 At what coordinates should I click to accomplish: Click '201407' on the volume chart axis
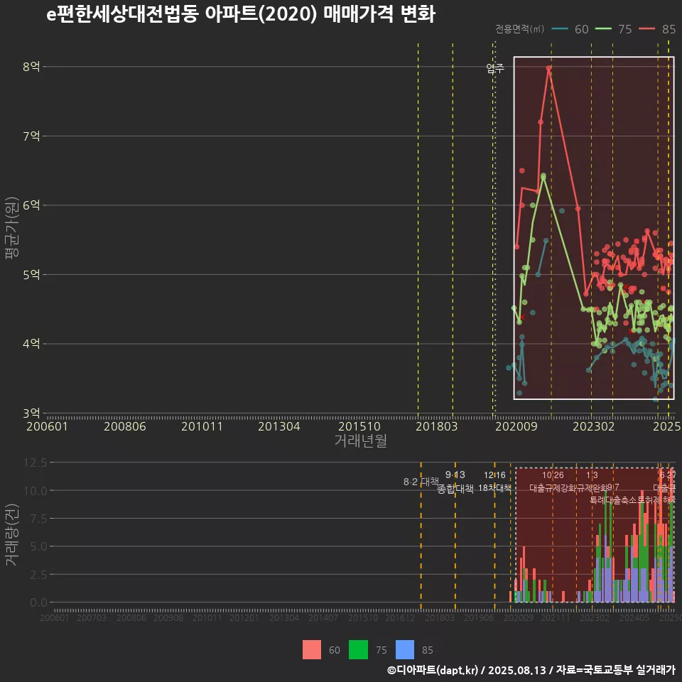click(x=323, y=617)
